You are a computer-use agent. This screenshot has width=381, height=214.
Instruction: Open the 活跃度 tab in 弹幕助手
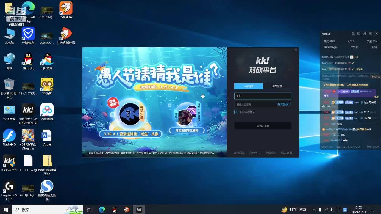click(354, 48)
